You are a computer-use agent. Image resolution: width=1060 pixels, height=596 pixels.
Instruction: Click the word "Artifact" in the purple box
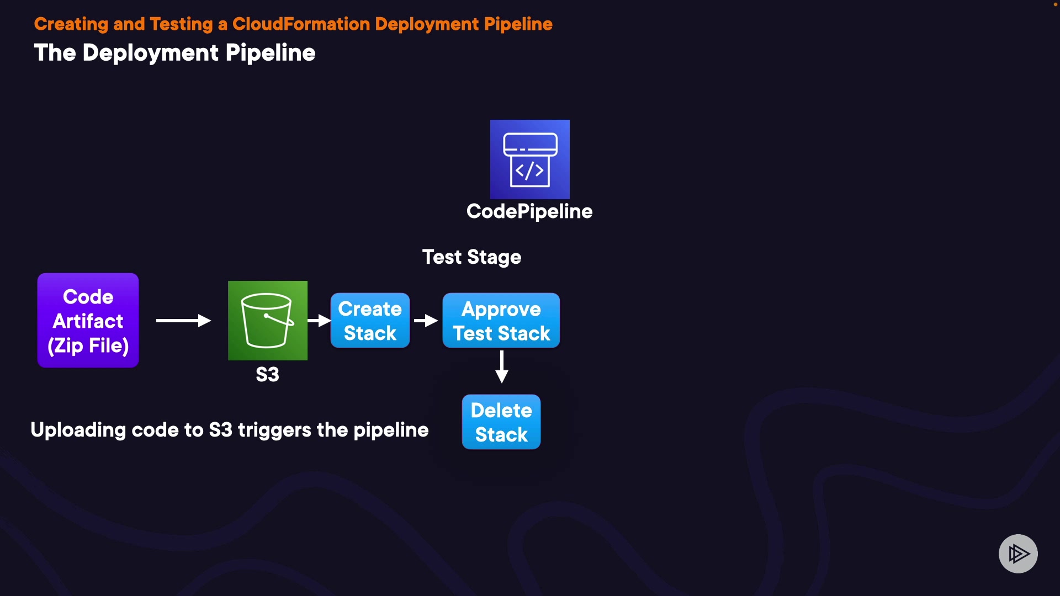tap(88, 321)
